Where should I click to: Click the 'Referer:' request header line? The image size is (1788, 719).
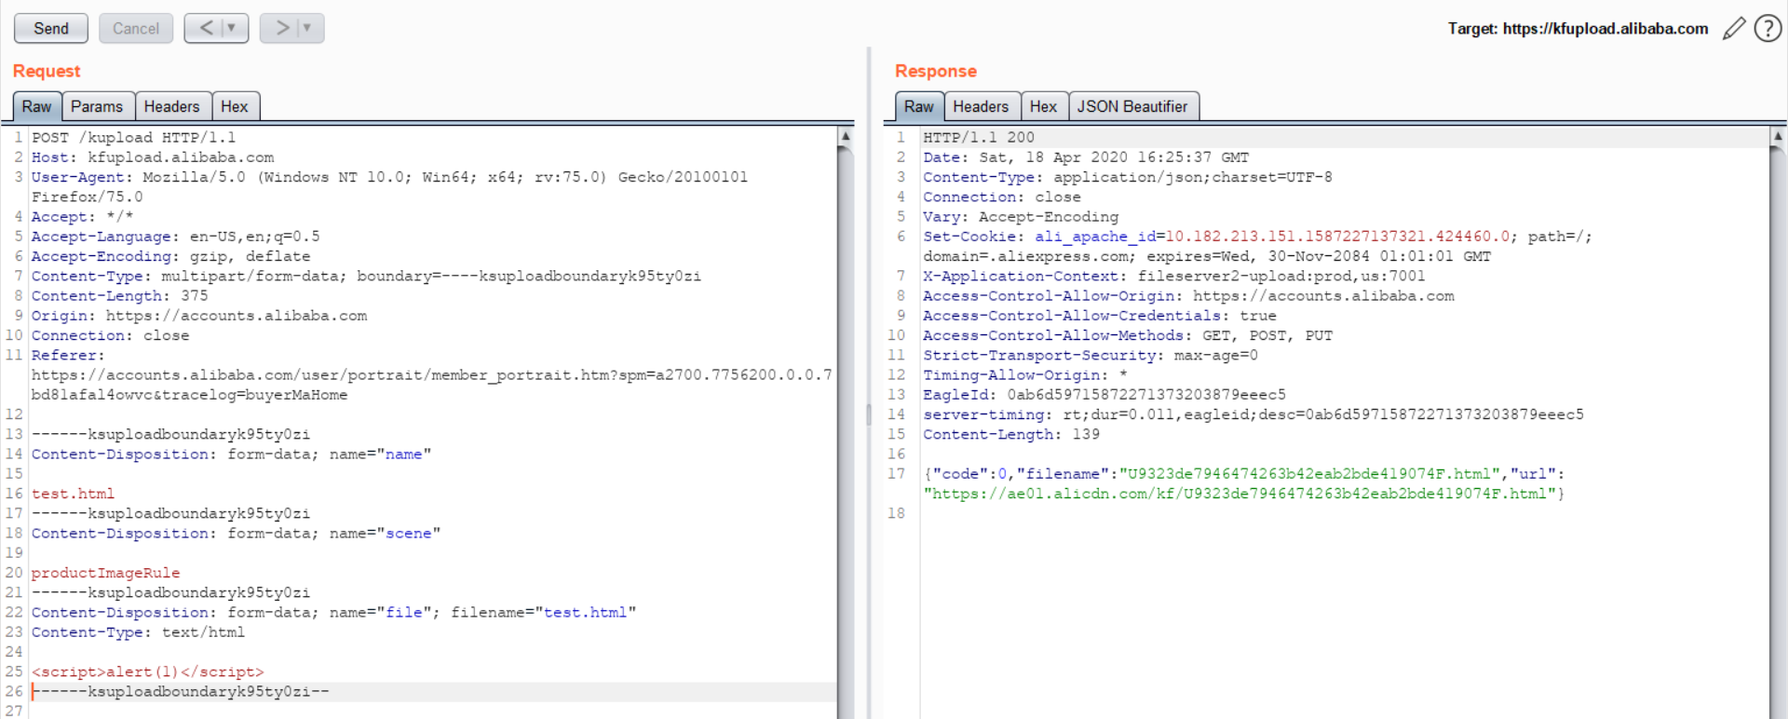(x=68, y=355)
